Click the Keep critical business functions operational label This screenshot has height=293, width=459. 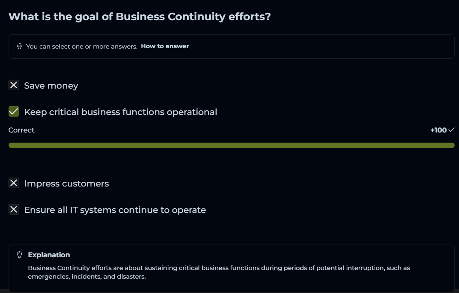(x=121, y=112)
